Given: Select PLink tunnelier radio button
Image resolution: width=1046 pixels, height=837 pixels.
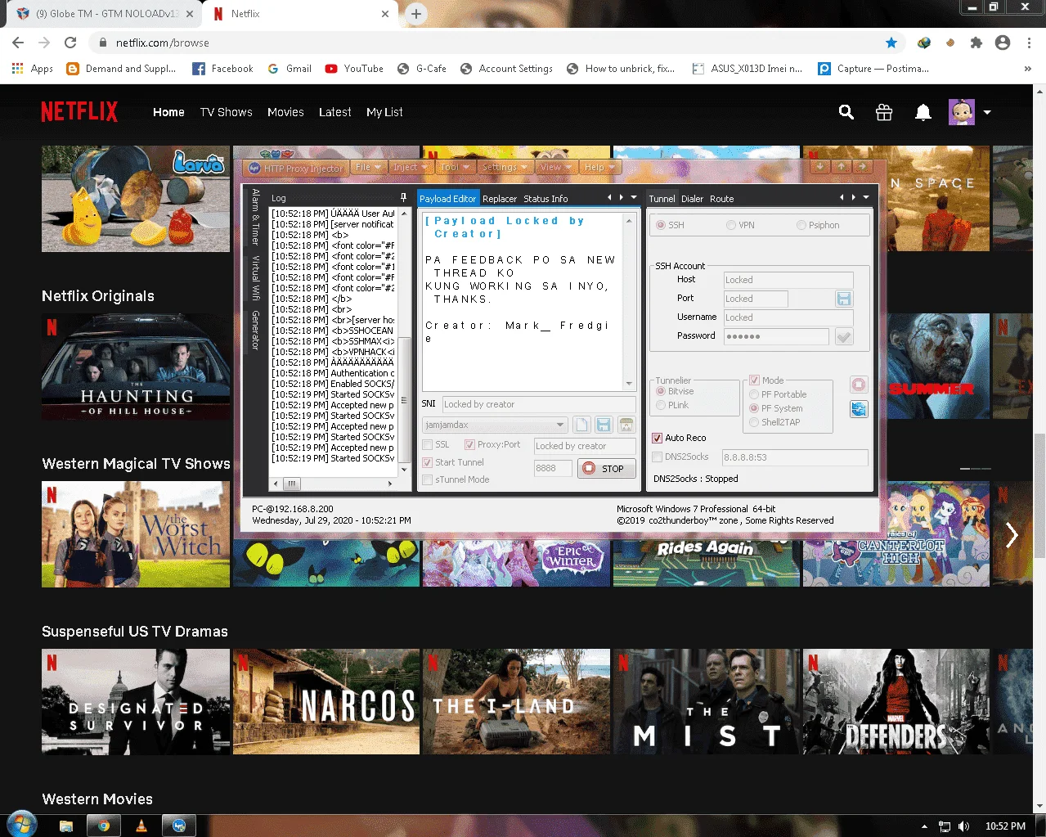Looking at the screenshot, I should (661, 405).
